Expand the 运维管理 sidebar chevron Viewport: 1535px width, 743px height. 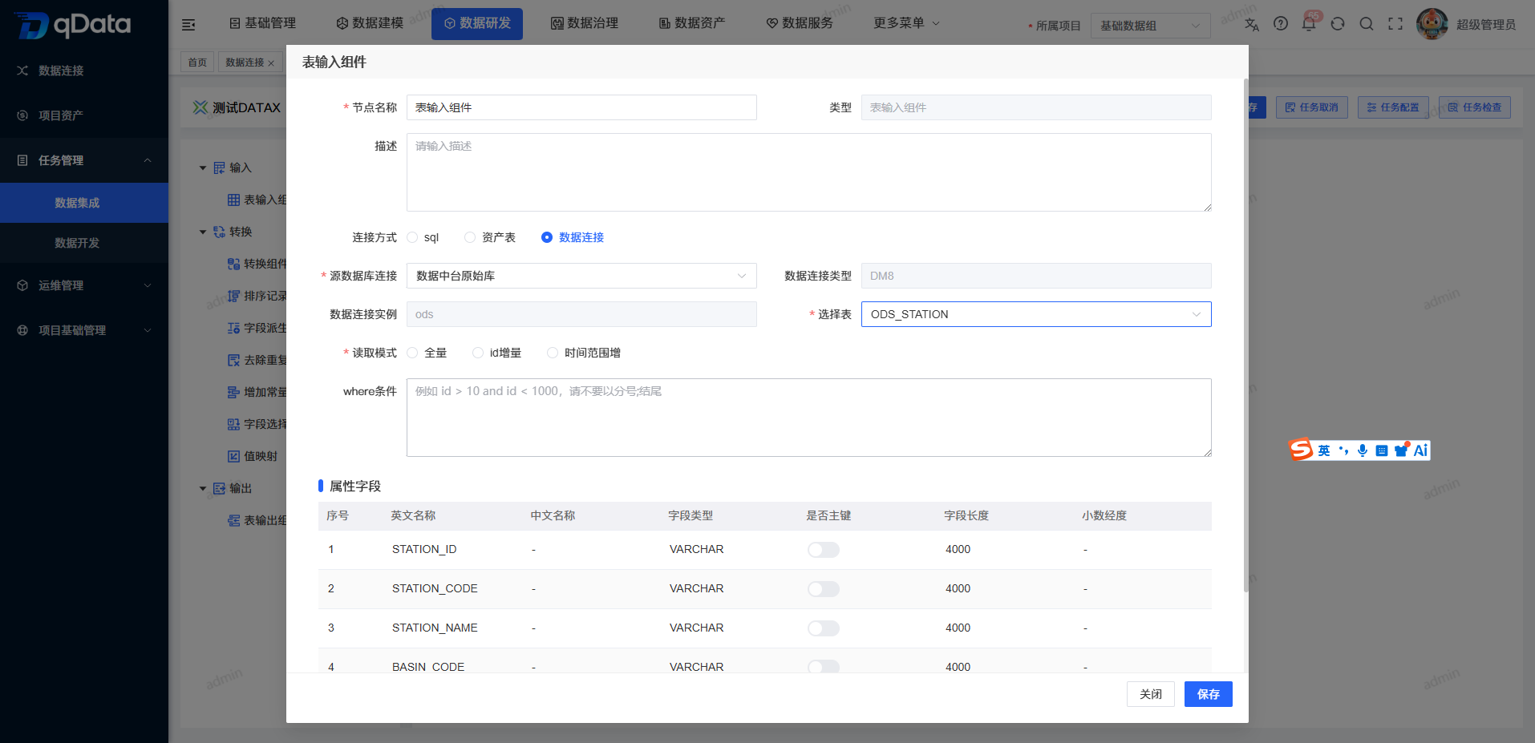[148, 285]
